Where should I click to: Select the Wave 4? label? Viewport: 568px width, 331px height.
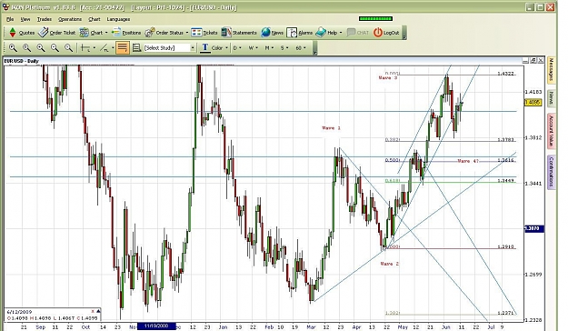click(x=468, y=161)
